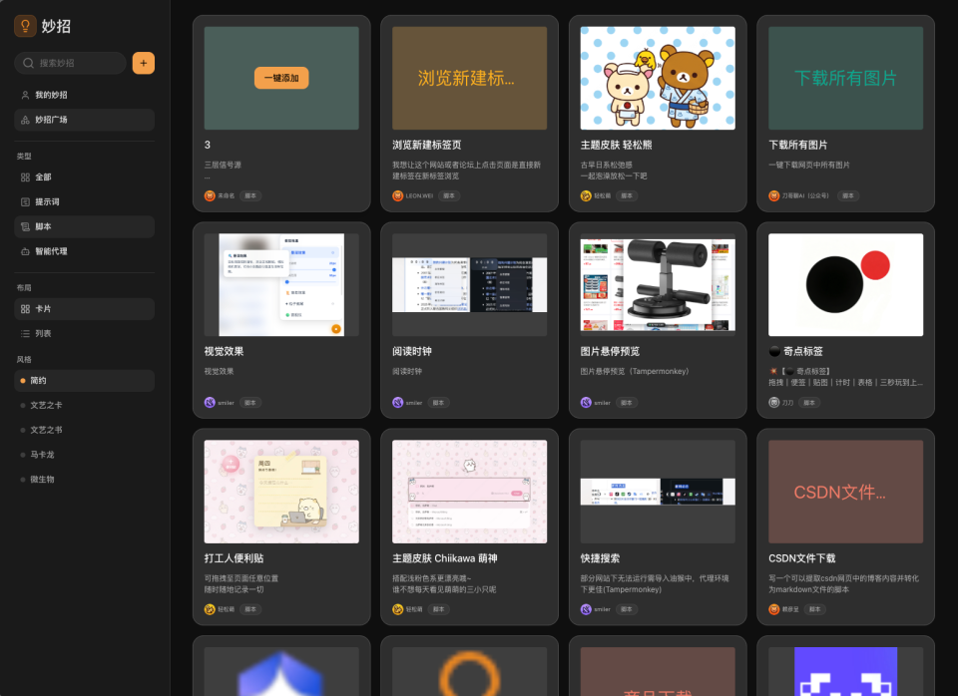Click the 脚本 tag on the 快捷搜索 card

(x=627, y=609)
